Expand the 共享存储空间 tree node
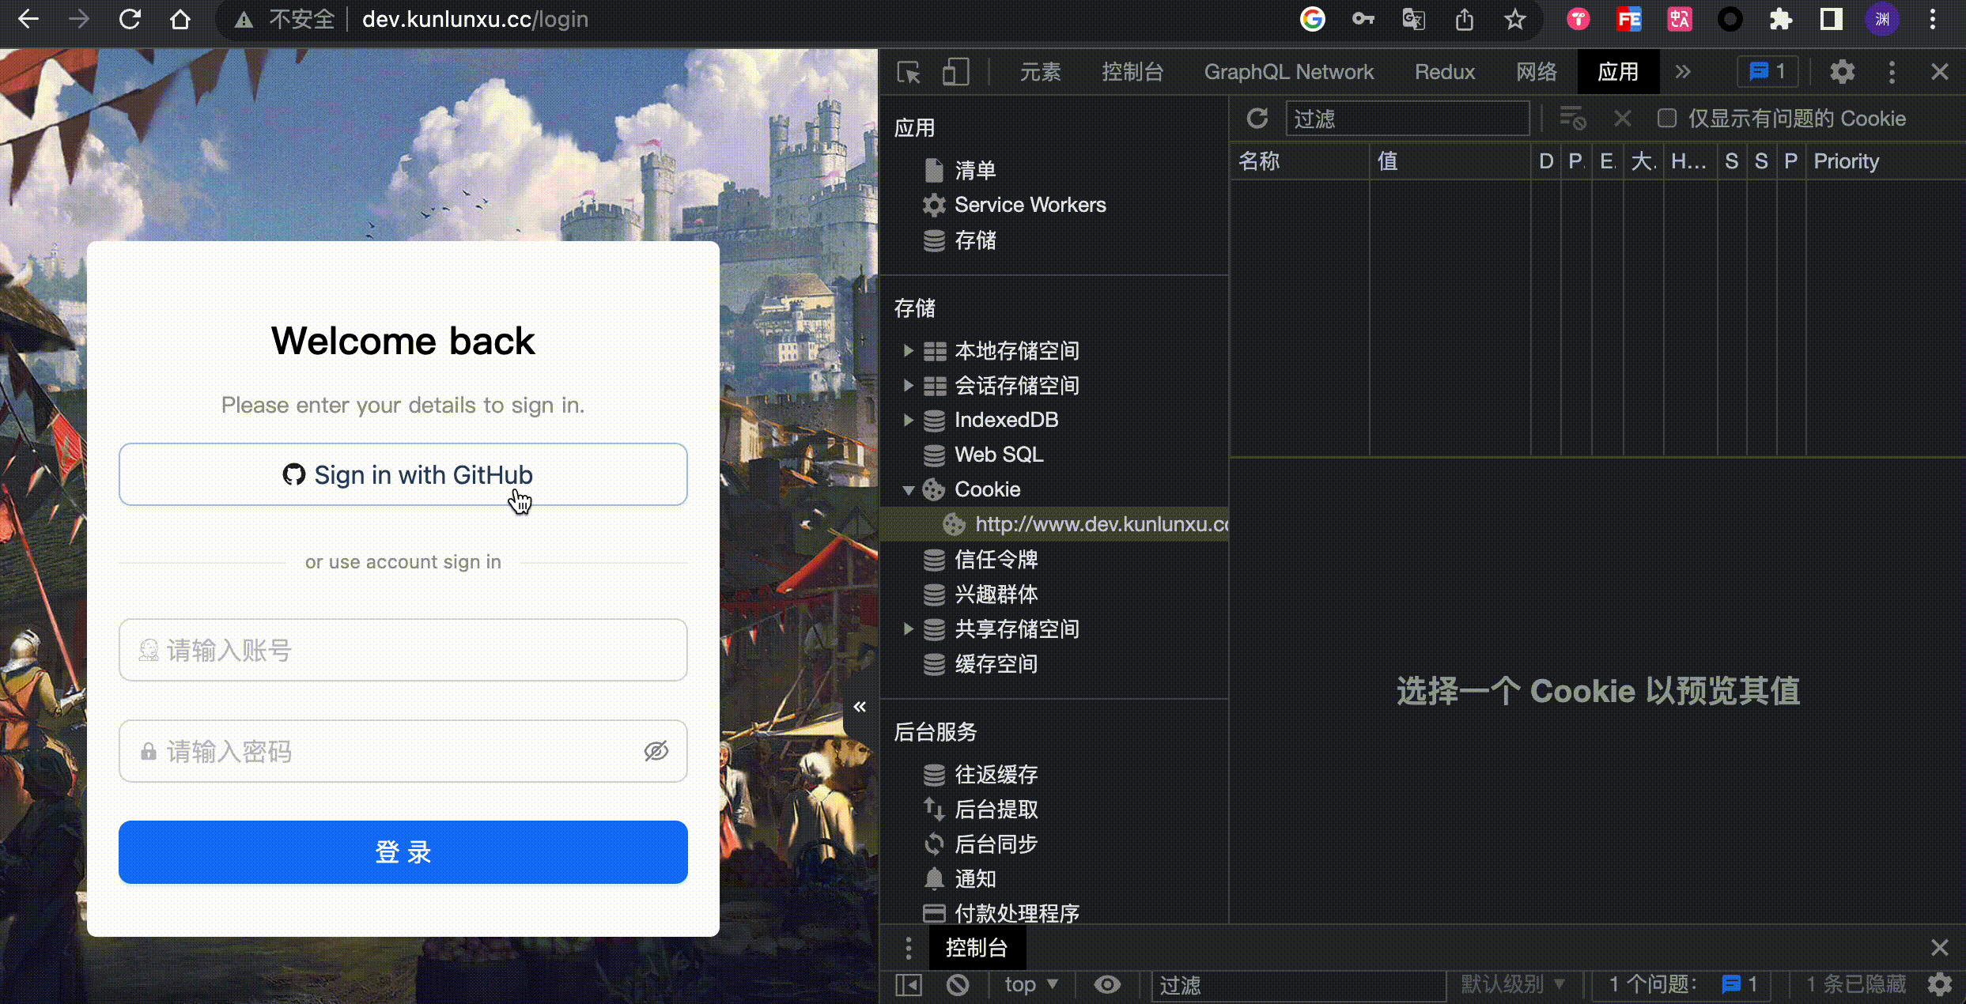 click(909, 629)
